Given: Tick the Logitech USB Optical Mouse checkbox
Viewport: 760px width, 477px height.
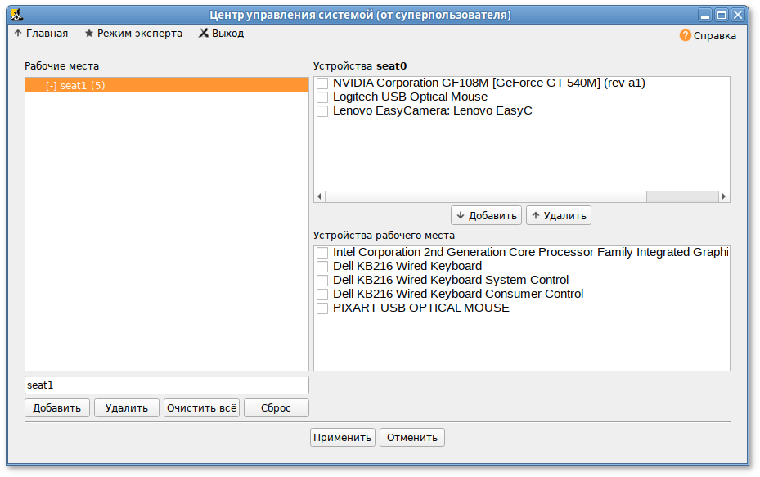Looking at the screenshot, I should (x=322, y=97).
